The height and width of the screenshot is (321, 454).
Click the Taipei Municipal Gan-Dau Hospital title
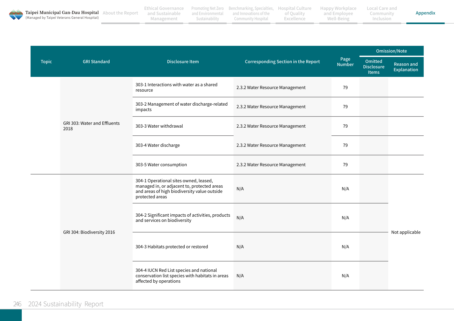point(62,12)
